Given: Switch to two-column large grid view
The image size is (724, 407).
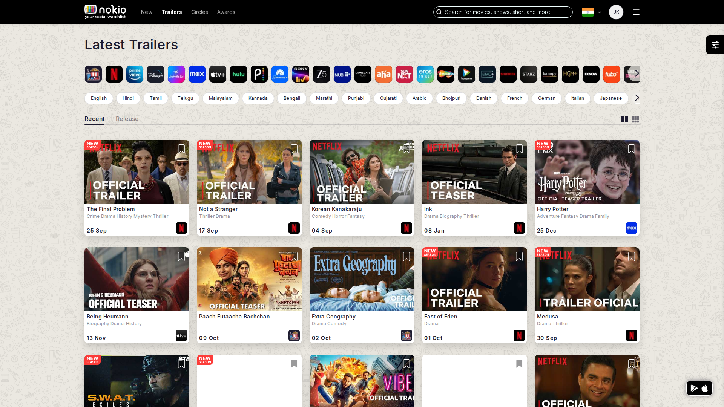Looking at the screenshot, I should [625, 119].
